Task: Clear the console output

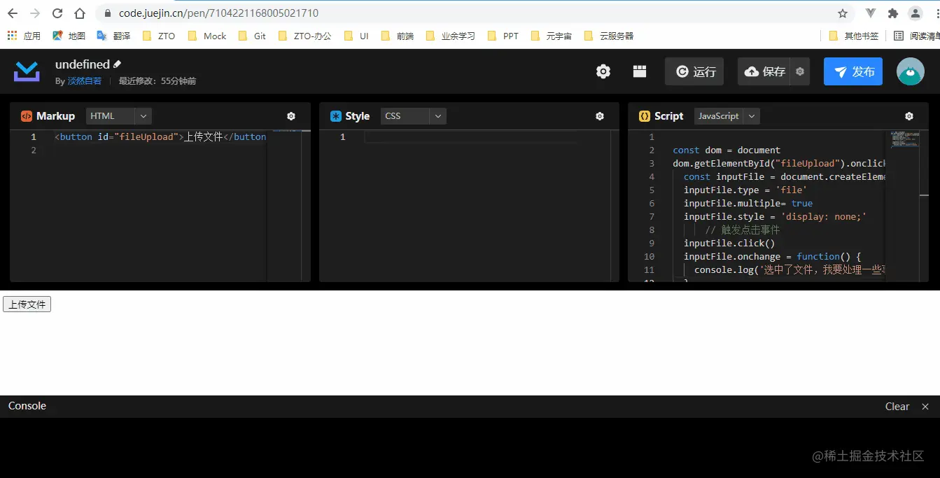Action: click(x=897, y=406)
